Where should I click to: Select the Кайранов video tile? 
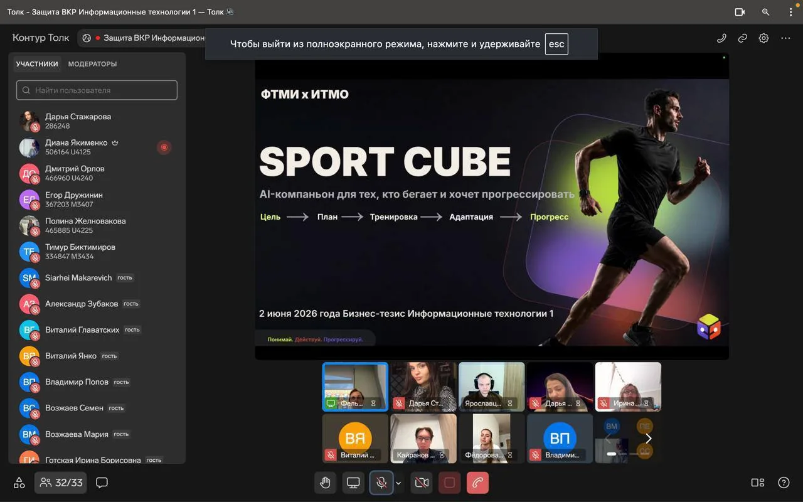point(423,438)
